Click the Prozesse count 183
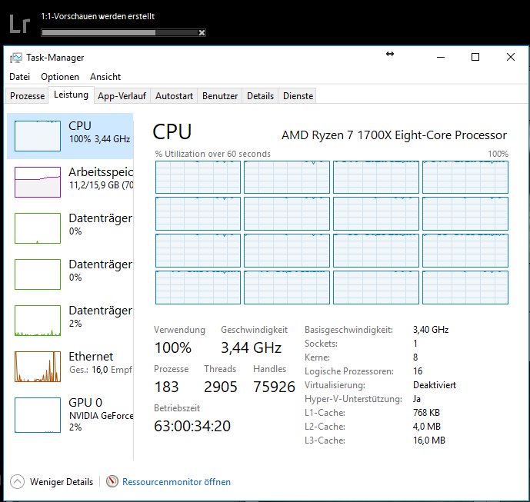530x502 pixels. pos(166,387)
